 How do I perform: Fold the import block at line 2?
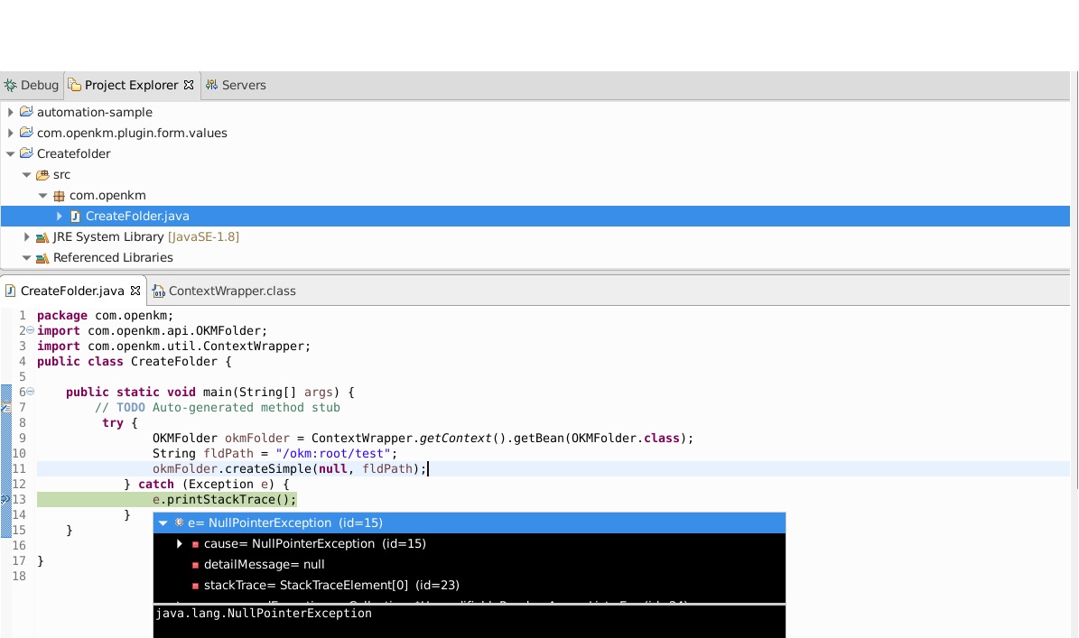[31, 330]
